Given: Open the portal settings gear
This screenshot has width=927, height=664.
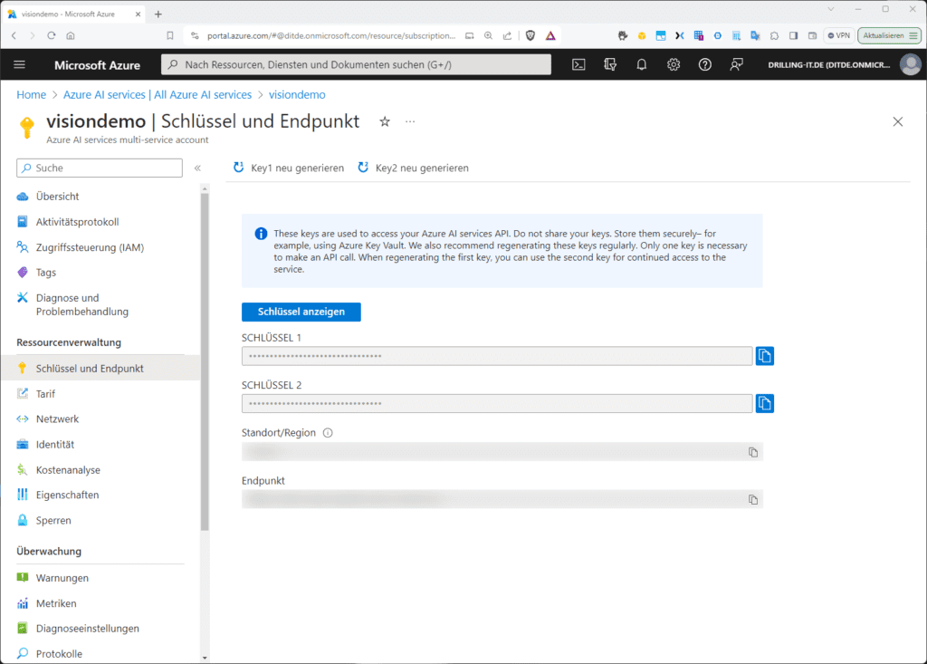Looking at the screenshot, I should click(674, 64).
